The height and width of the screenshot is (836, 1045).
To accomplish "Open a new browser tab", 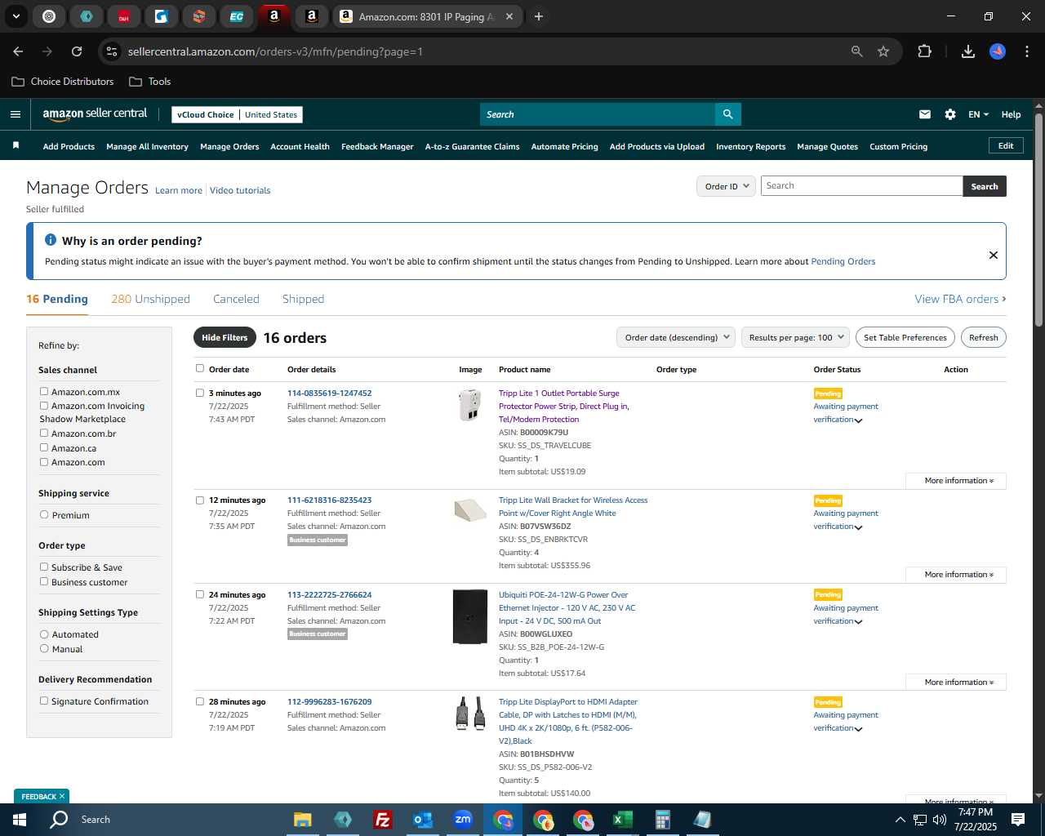I will click(x=539, y=16).
